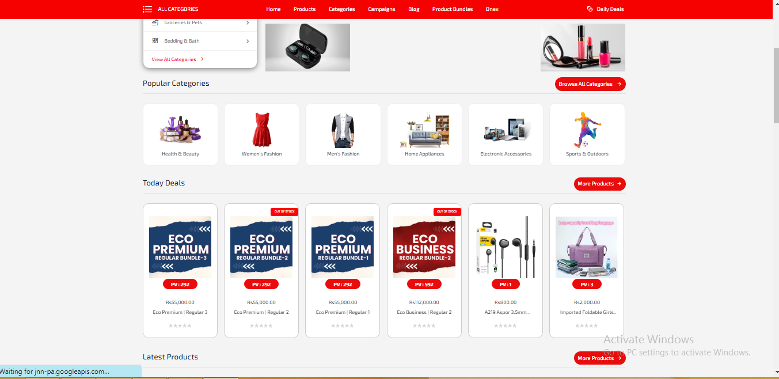Open the Women's Fashion red dress icon
The width and height of the screenshot is (779, 379).
(x=261, y=129)
